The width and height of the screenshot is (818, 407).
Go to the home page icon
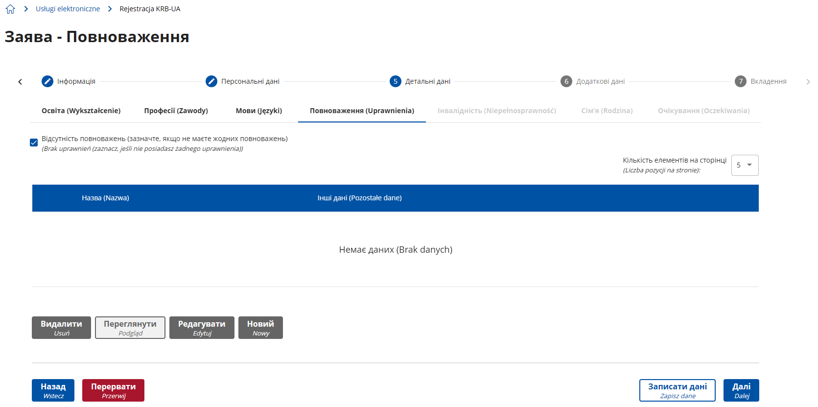(x=10, y=9)
